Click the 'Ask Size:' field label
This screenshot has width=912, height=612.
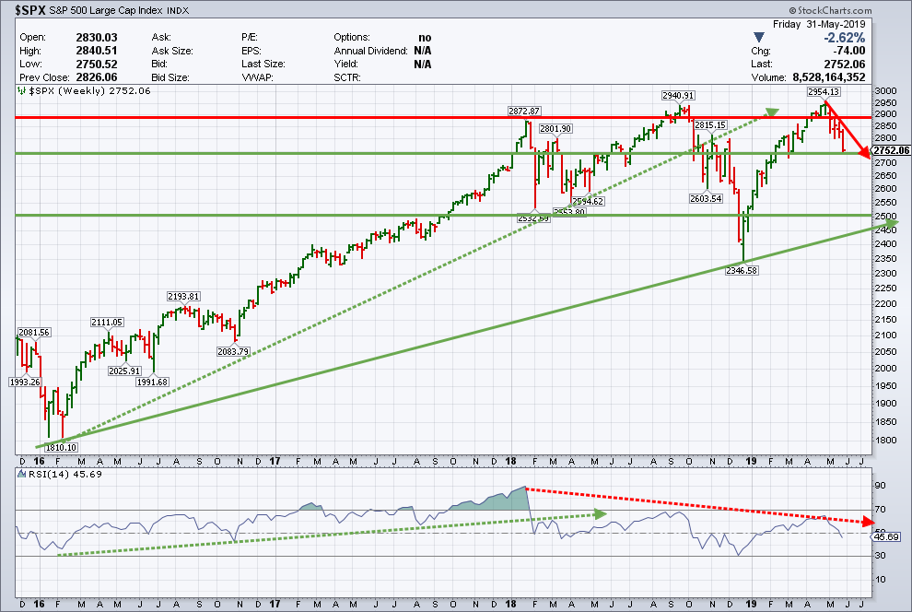click(172, 51)
